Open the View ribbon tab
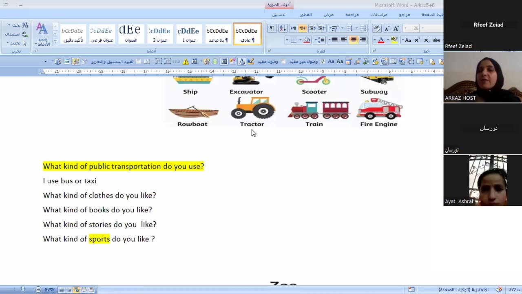522x294 pixels. click(329, 15)
